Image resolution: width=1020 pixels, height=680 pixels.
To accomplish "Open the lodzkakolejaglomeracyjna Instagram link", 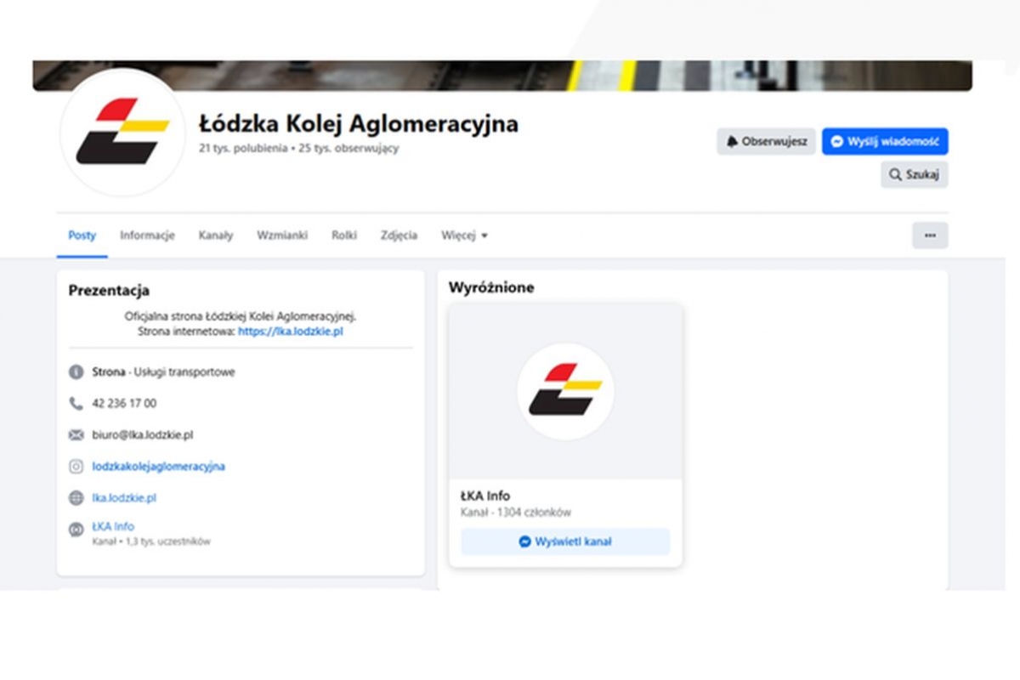I will click(159, 467).
